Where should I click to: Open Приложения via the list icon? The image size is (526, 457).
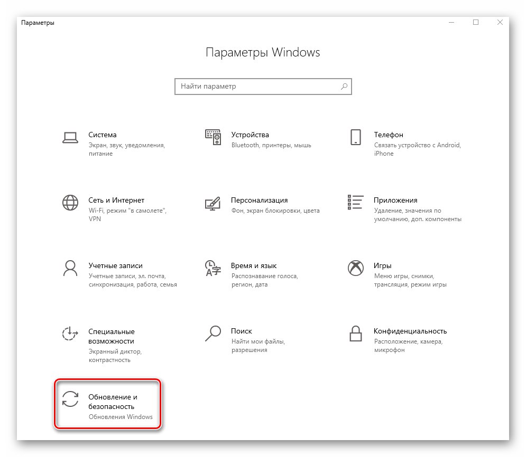[x=356, y=202]
